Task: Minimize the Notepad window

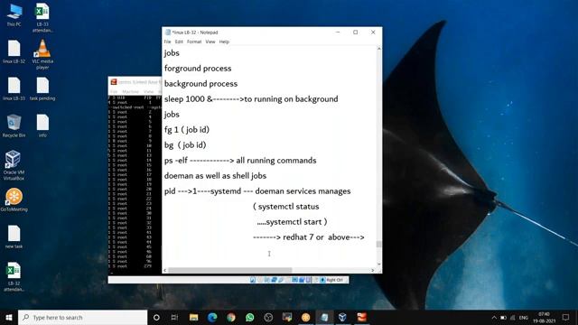Action: [x=338, y=32]
